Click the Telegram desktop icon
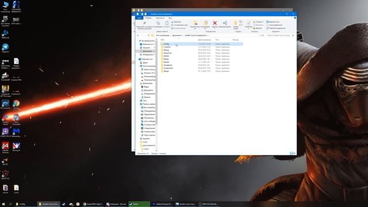The height and width of the screenshot is (207, 368). tap(5, 48)
